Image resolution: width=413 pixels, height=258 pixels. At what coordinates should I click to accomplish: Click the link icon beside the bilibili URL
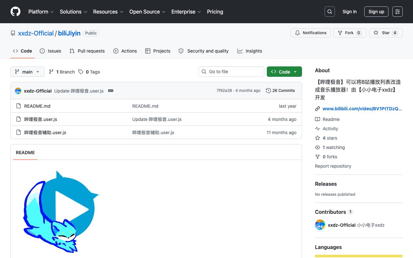pos(317,109)
